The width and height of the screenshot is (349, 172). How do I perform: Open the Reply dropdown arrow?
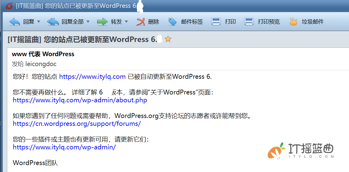point(38,22)
